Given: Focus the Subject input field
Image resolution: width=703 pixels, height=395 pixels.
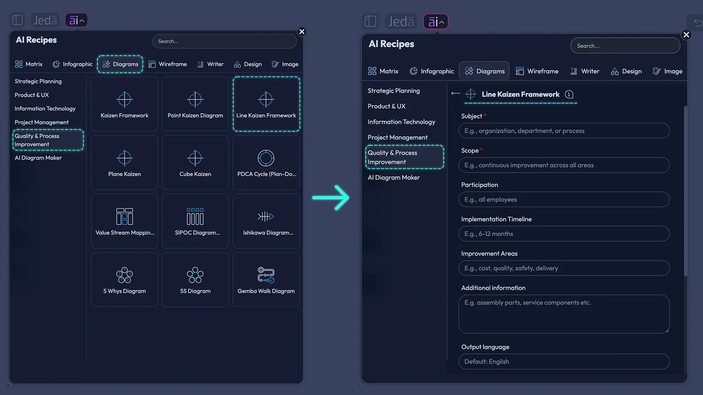Looking at the screenshot, I should pyautogui.click(x=564, y=131).
